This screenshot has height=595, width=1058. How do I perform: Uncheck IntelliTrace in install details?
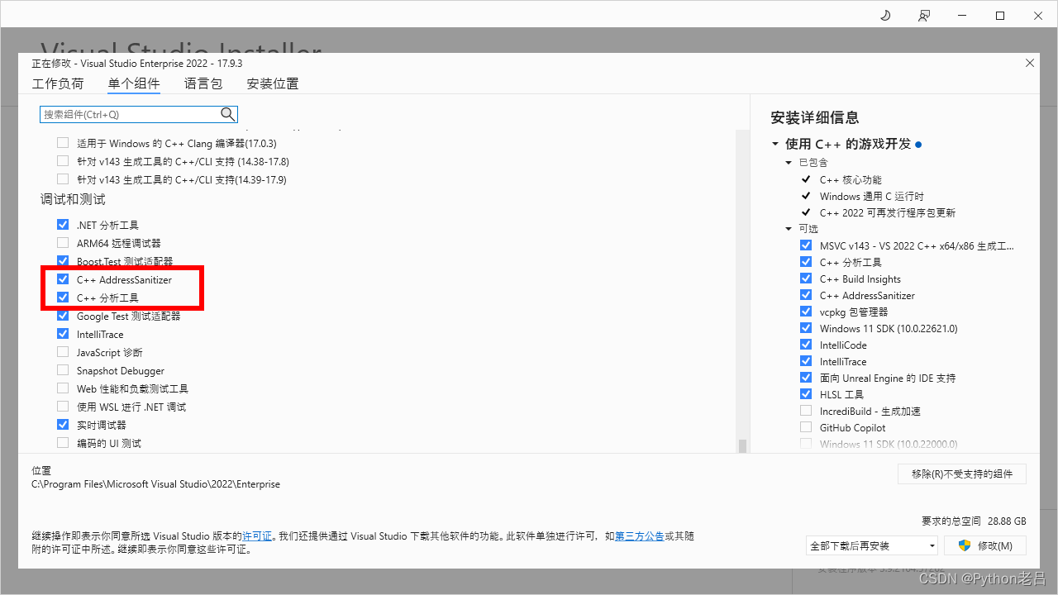coord(806,361)
